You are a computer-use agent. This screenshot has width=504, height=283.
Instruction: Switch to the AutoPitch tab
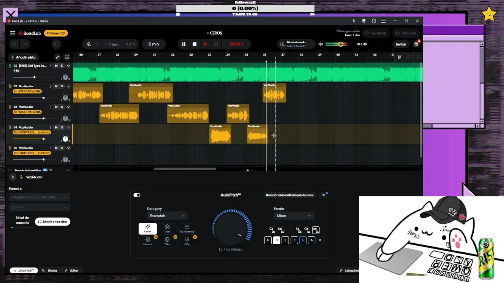pyautogui.click(x=24, y=270)
